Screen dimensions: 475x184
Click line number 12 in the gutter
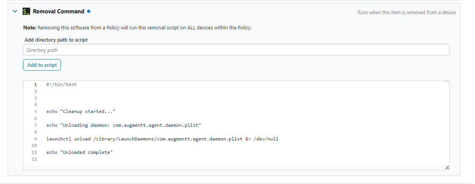34,159
